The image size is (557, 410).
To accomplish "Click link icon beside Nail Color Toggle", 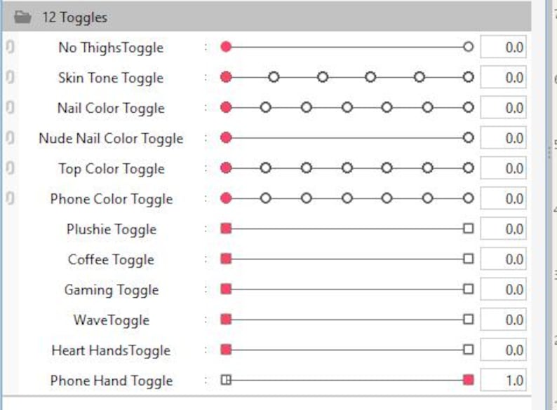I will [x=11, y=107].
